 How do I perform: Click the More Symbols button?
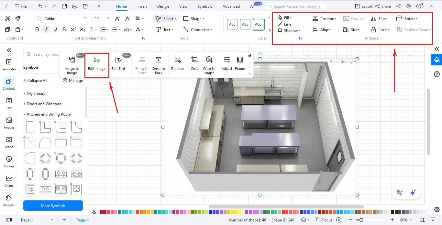53,206
